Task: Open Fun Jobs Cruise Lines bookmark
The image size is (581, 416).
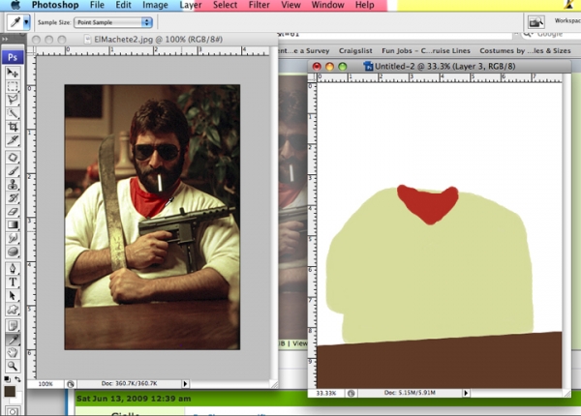Action: click(x=426, y=50)
